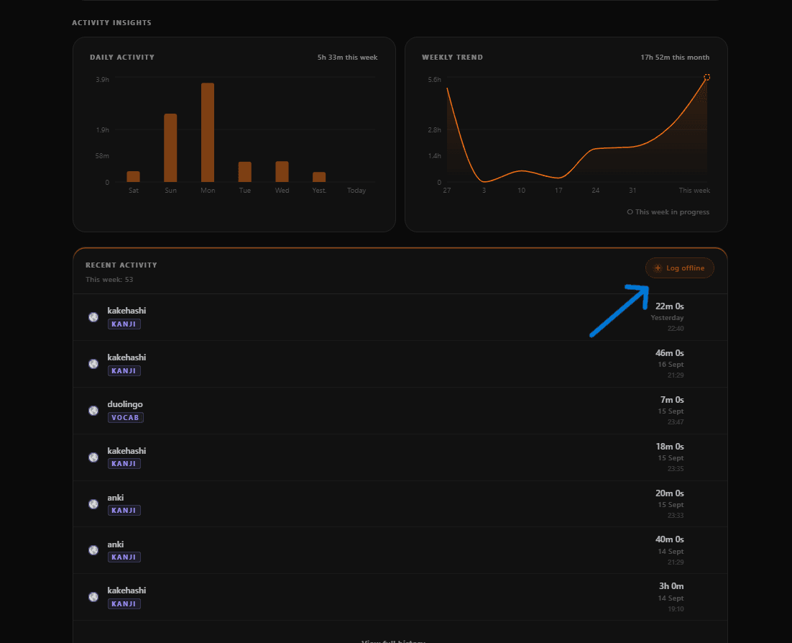Click the "3h 0m" duration text
The image size is (792, 643).
tap(671, 586)
